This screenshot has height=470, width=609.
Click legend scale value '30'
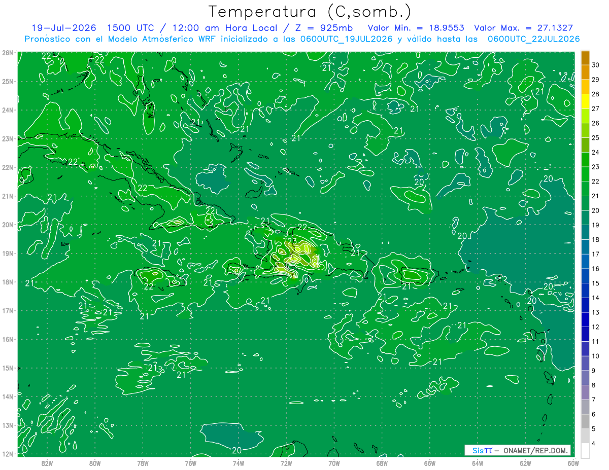click(x=595, y=65)
